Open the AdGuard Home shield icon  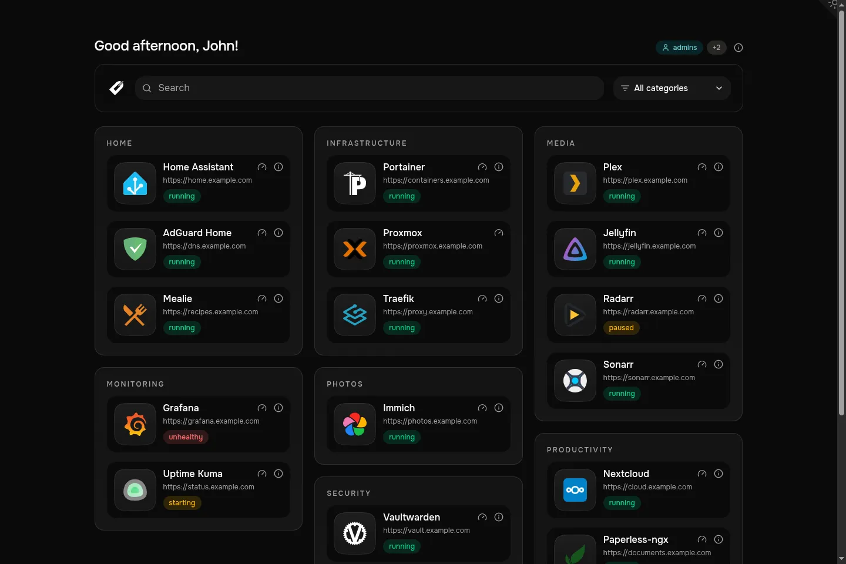click(x=135, y=249)
